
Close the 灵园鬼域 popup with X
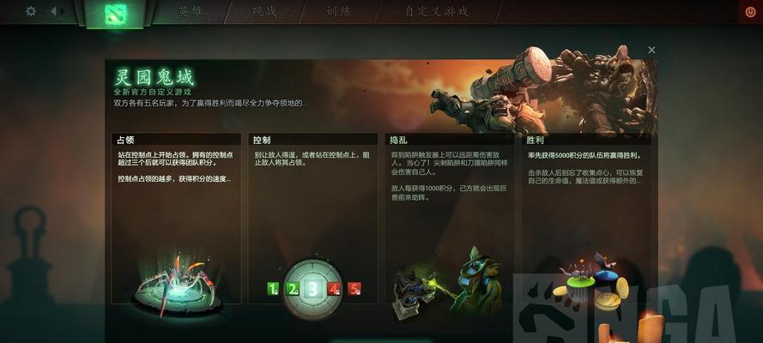(x=651, y=50)
